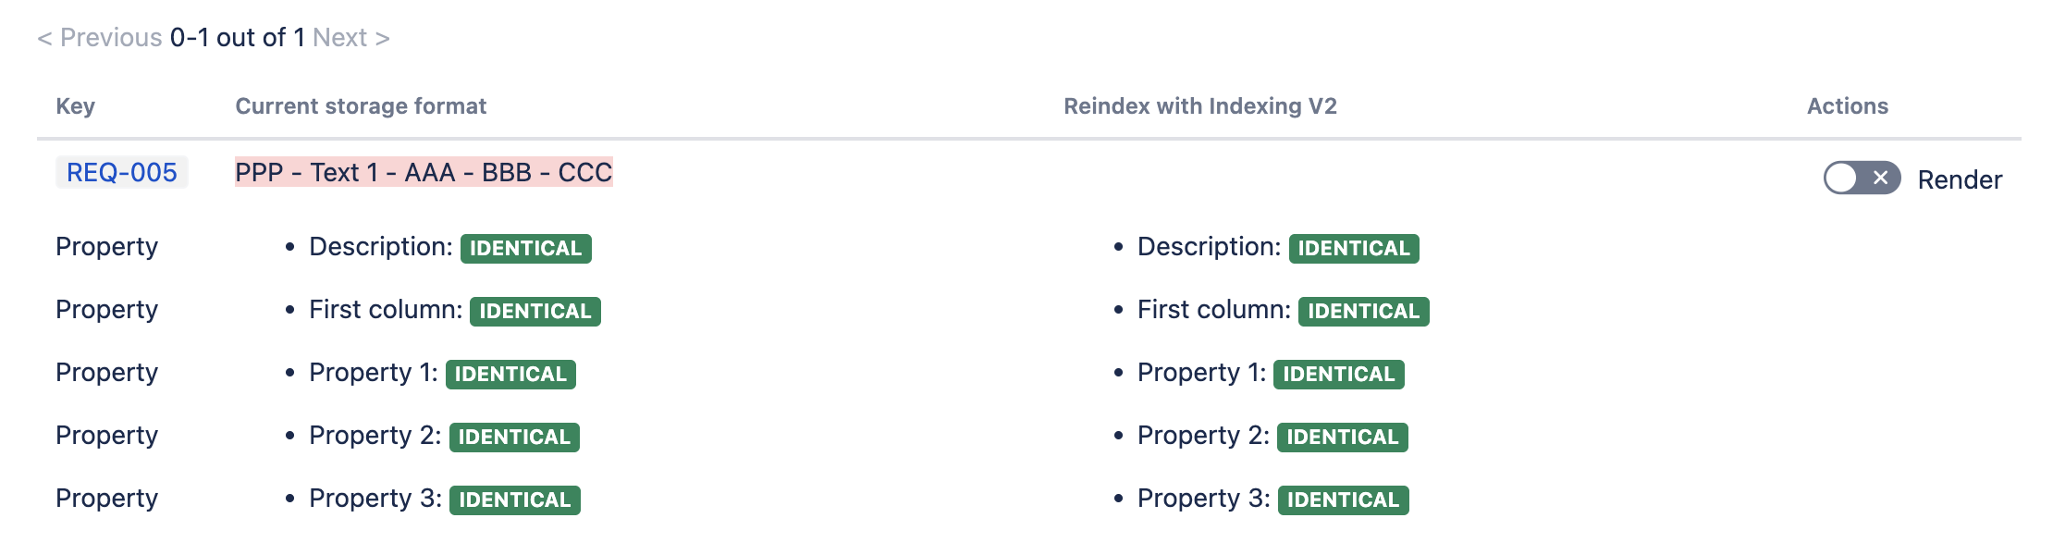Click the Current storage format header

[x=361, y=106]
